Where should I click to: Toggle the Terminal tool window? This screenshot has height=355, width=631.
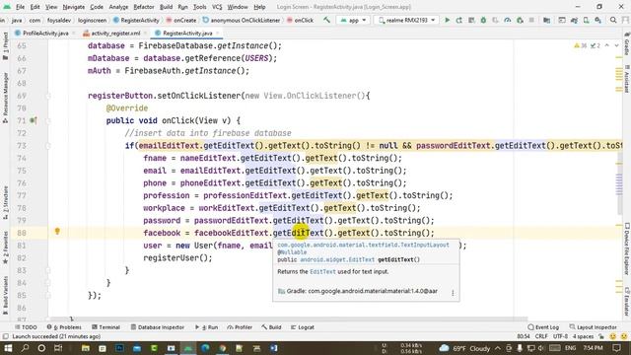tap(105, 327)
